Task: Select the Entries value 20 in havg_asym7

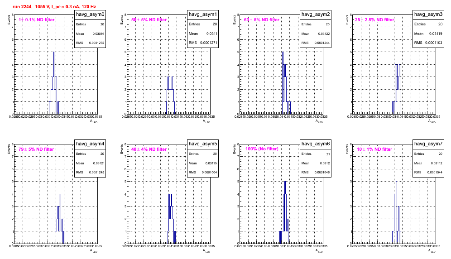Action: click(441, 153)
